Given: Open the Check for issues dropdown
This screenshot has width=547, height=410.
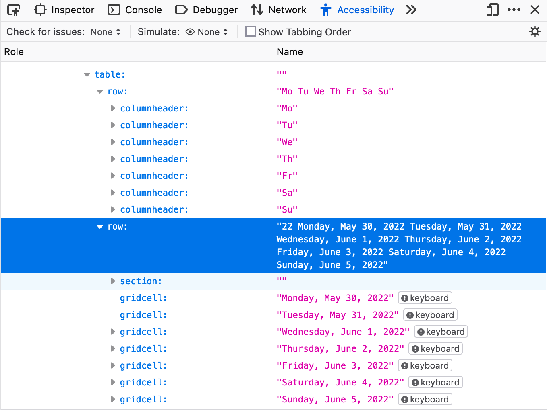Looking at the screenshot, I should 105,31.
